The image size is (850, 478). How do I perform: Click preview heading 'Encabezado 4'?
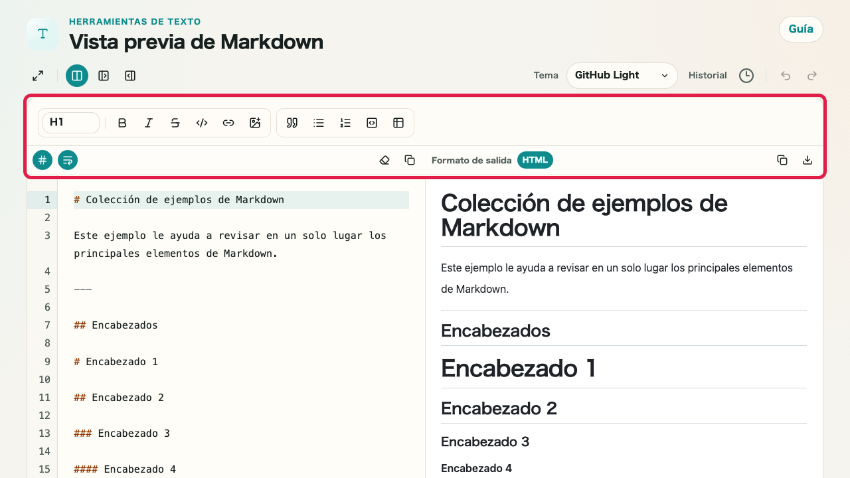coord(476,468)
